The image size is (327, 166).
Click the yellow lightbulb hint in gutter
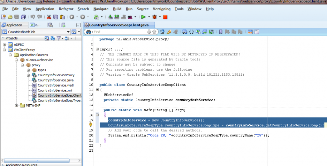(x=91, y=125)
